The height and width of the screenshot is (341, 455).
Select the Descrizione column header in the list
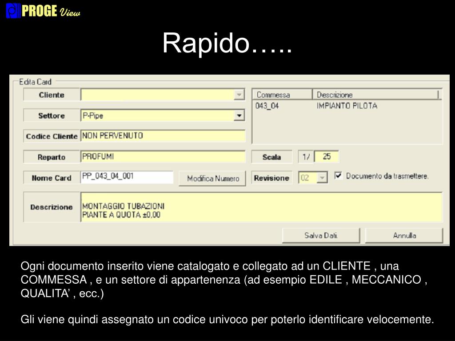(x=376, y=95)
